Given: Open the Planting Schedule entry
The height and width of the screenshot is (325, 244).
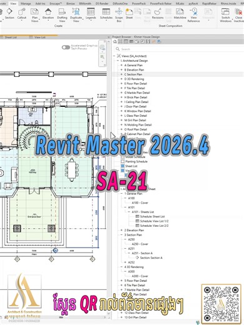Looking at the screenshot, I should click(x=136, y=161).
